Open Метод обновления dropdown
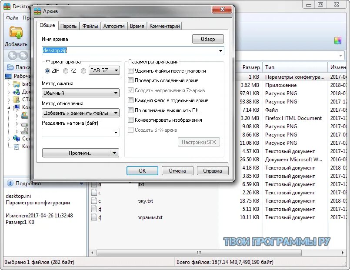Image resolution: width=350 pixels, height=270 pixels. coord(80,113)
